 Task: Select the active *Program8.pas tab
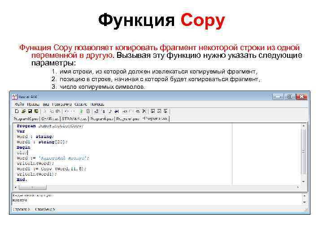[155, 118]
